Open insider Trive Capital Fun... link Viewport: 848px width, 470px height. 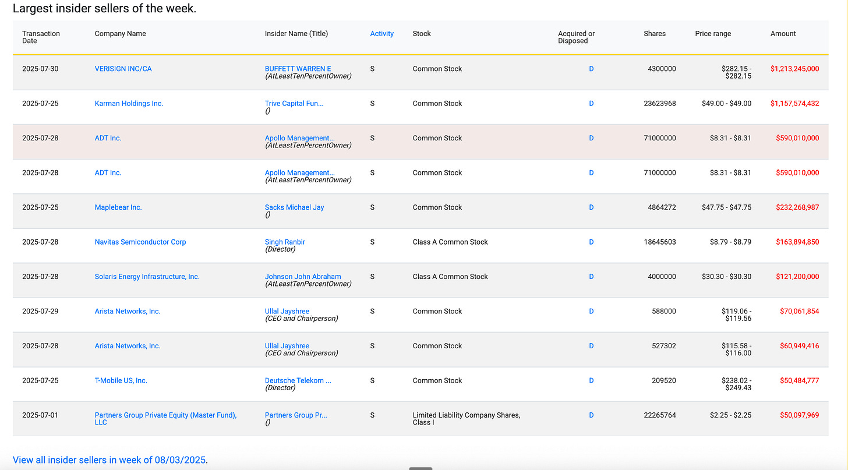pos(294,104)
